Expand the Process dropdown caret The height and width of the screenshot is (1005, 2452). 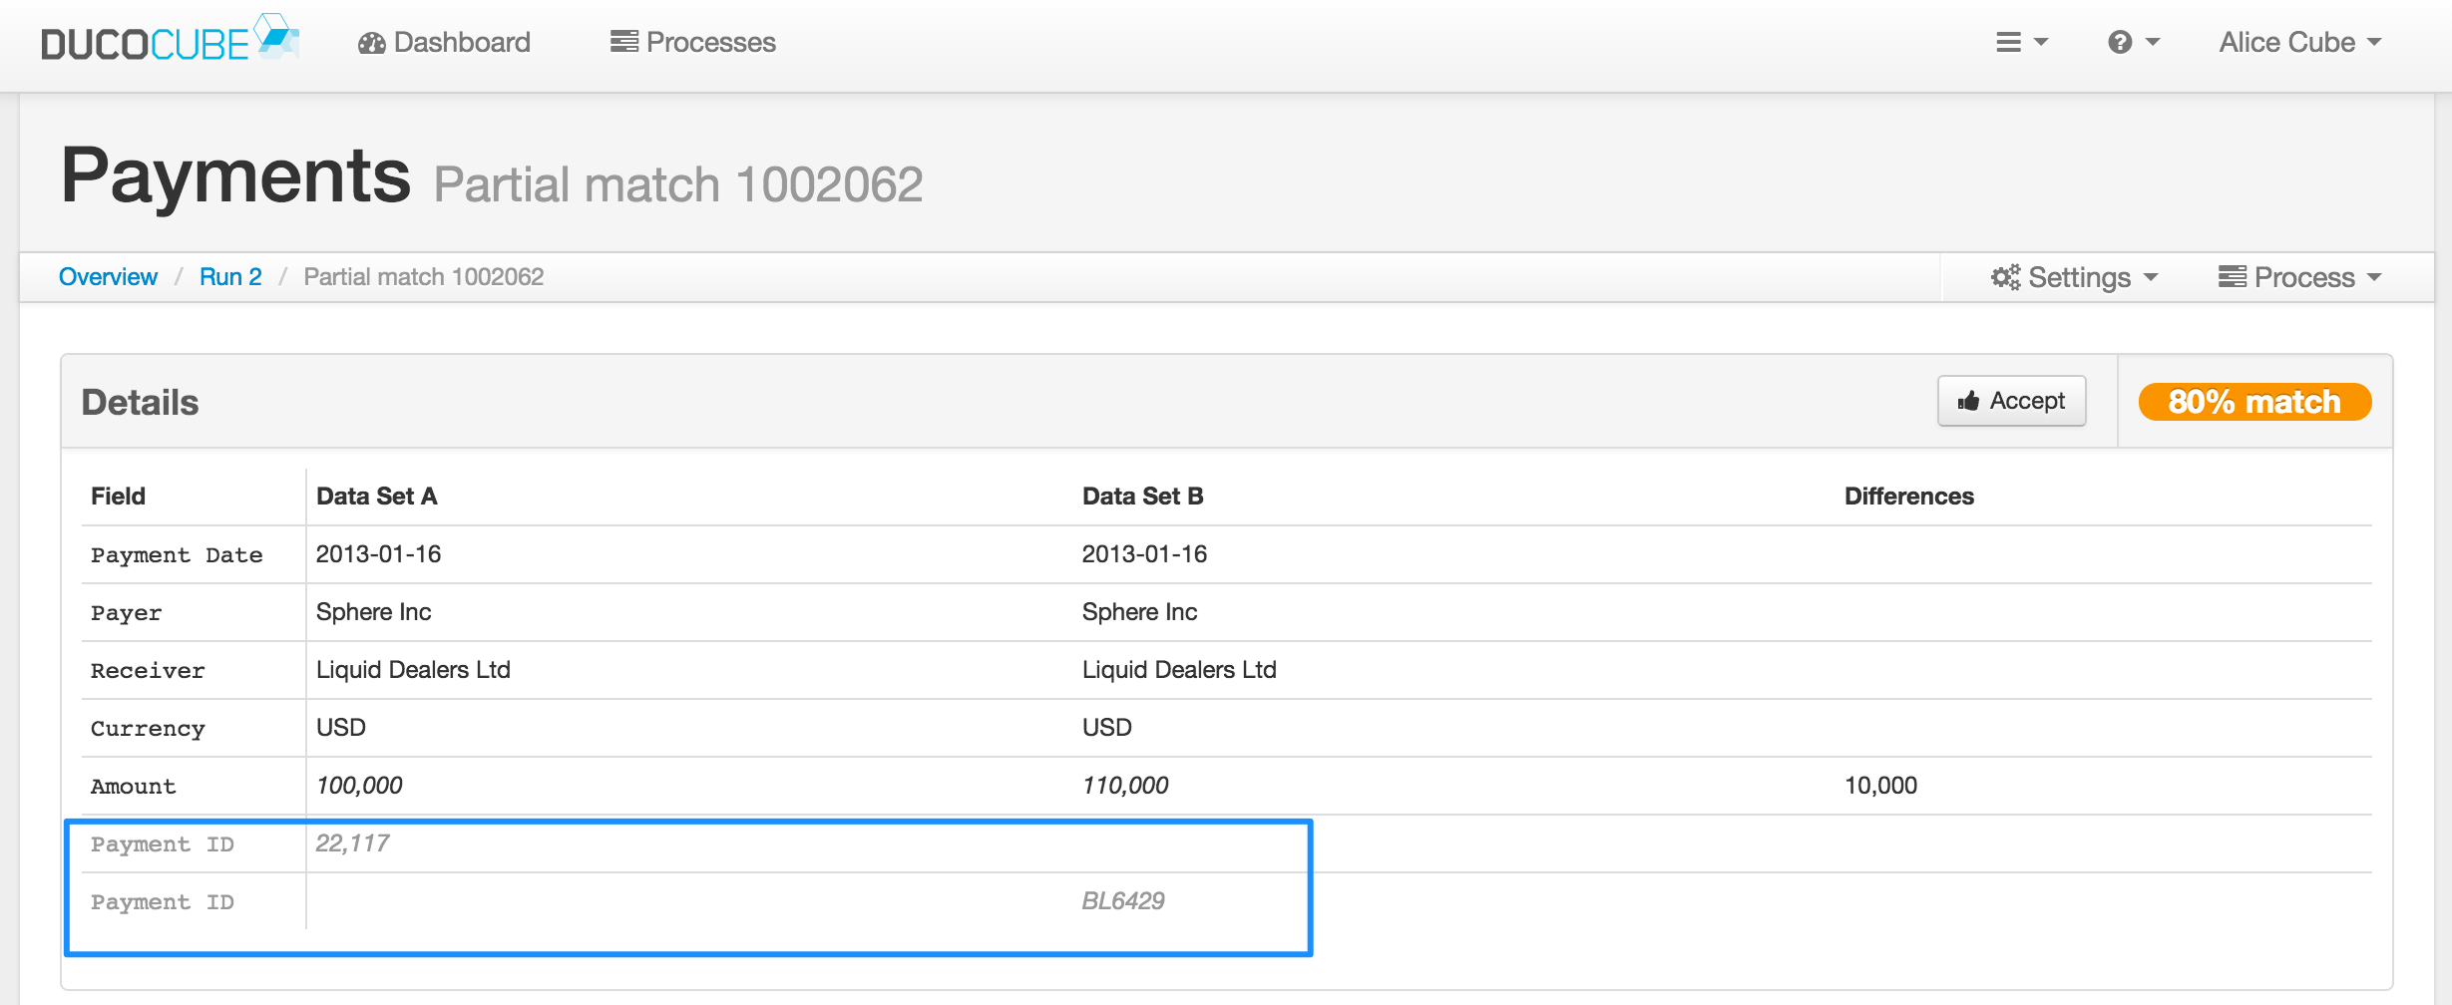click(2374, 277)
